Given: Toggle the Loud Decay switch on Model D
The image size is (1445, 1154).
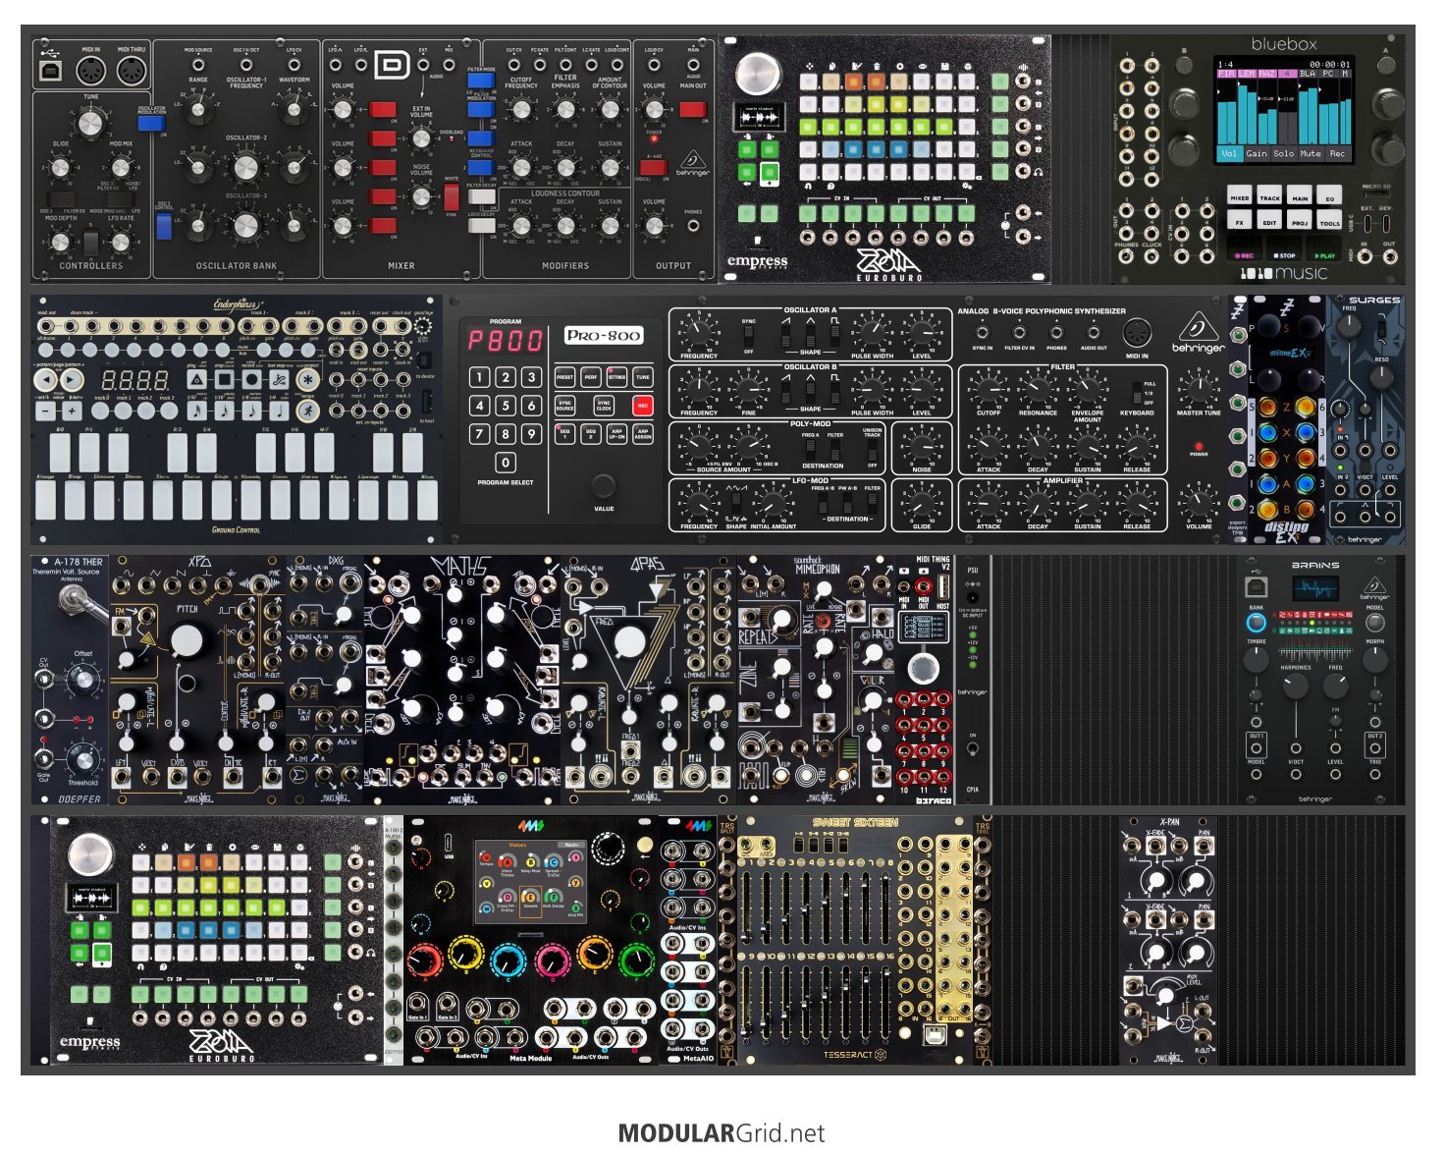Looking at the screenshot, I should (x=481, y=225).
